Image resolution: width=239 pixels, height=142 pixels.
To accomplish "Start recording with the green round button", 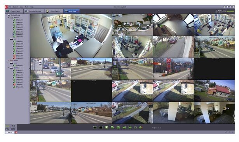I will tap(106, 127).
